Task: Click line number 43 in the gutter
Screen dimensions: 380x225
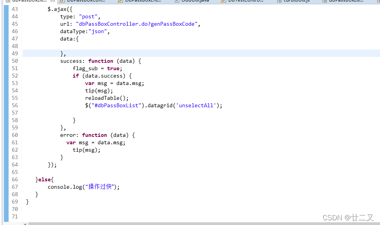Action: coord(15,9)
